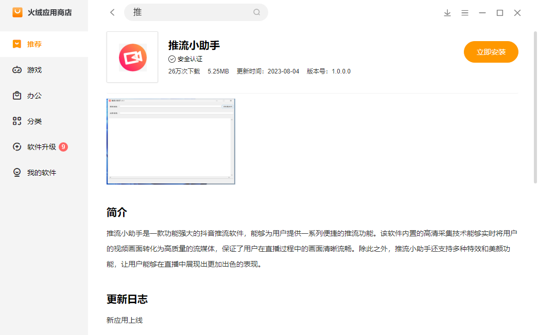
Task: Click the 我的软件 icon
Action: point(17,172)
